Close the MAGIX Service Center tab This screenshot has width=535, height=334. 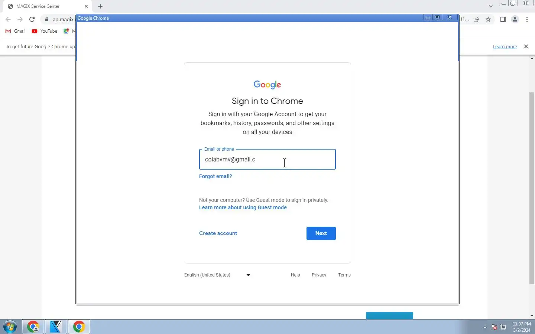coord(86,6)
